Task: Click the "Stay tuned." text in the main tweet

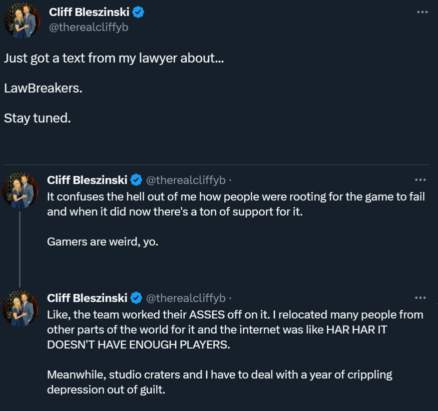Action: pos(38,118)
